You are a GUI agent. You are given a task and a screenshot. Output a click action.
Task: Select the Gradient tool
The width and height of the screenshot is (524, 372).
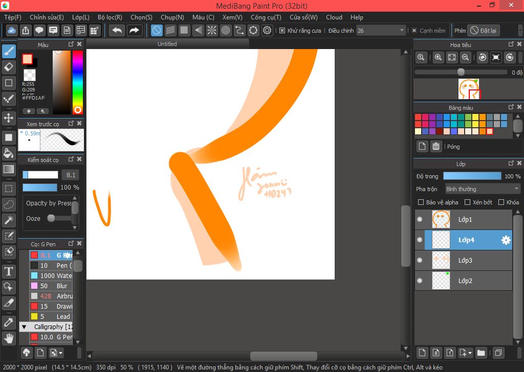point(9,169)
